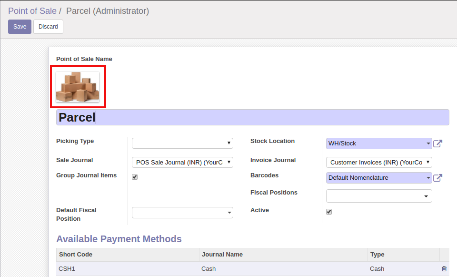Click the Picking Type label
Screen dimensions: 457x277
click(x=75, y=141)
